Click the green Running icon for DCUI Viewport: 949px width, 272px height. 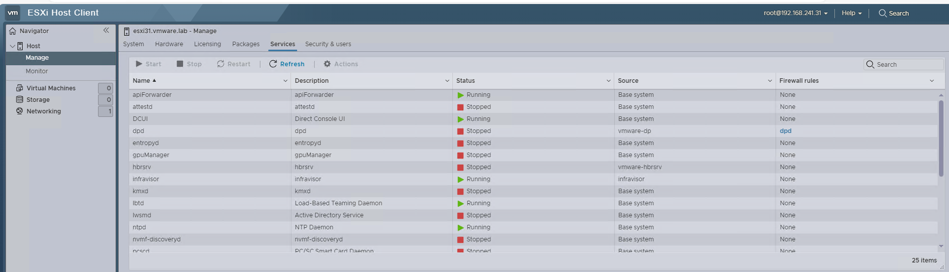pos(460,119)
